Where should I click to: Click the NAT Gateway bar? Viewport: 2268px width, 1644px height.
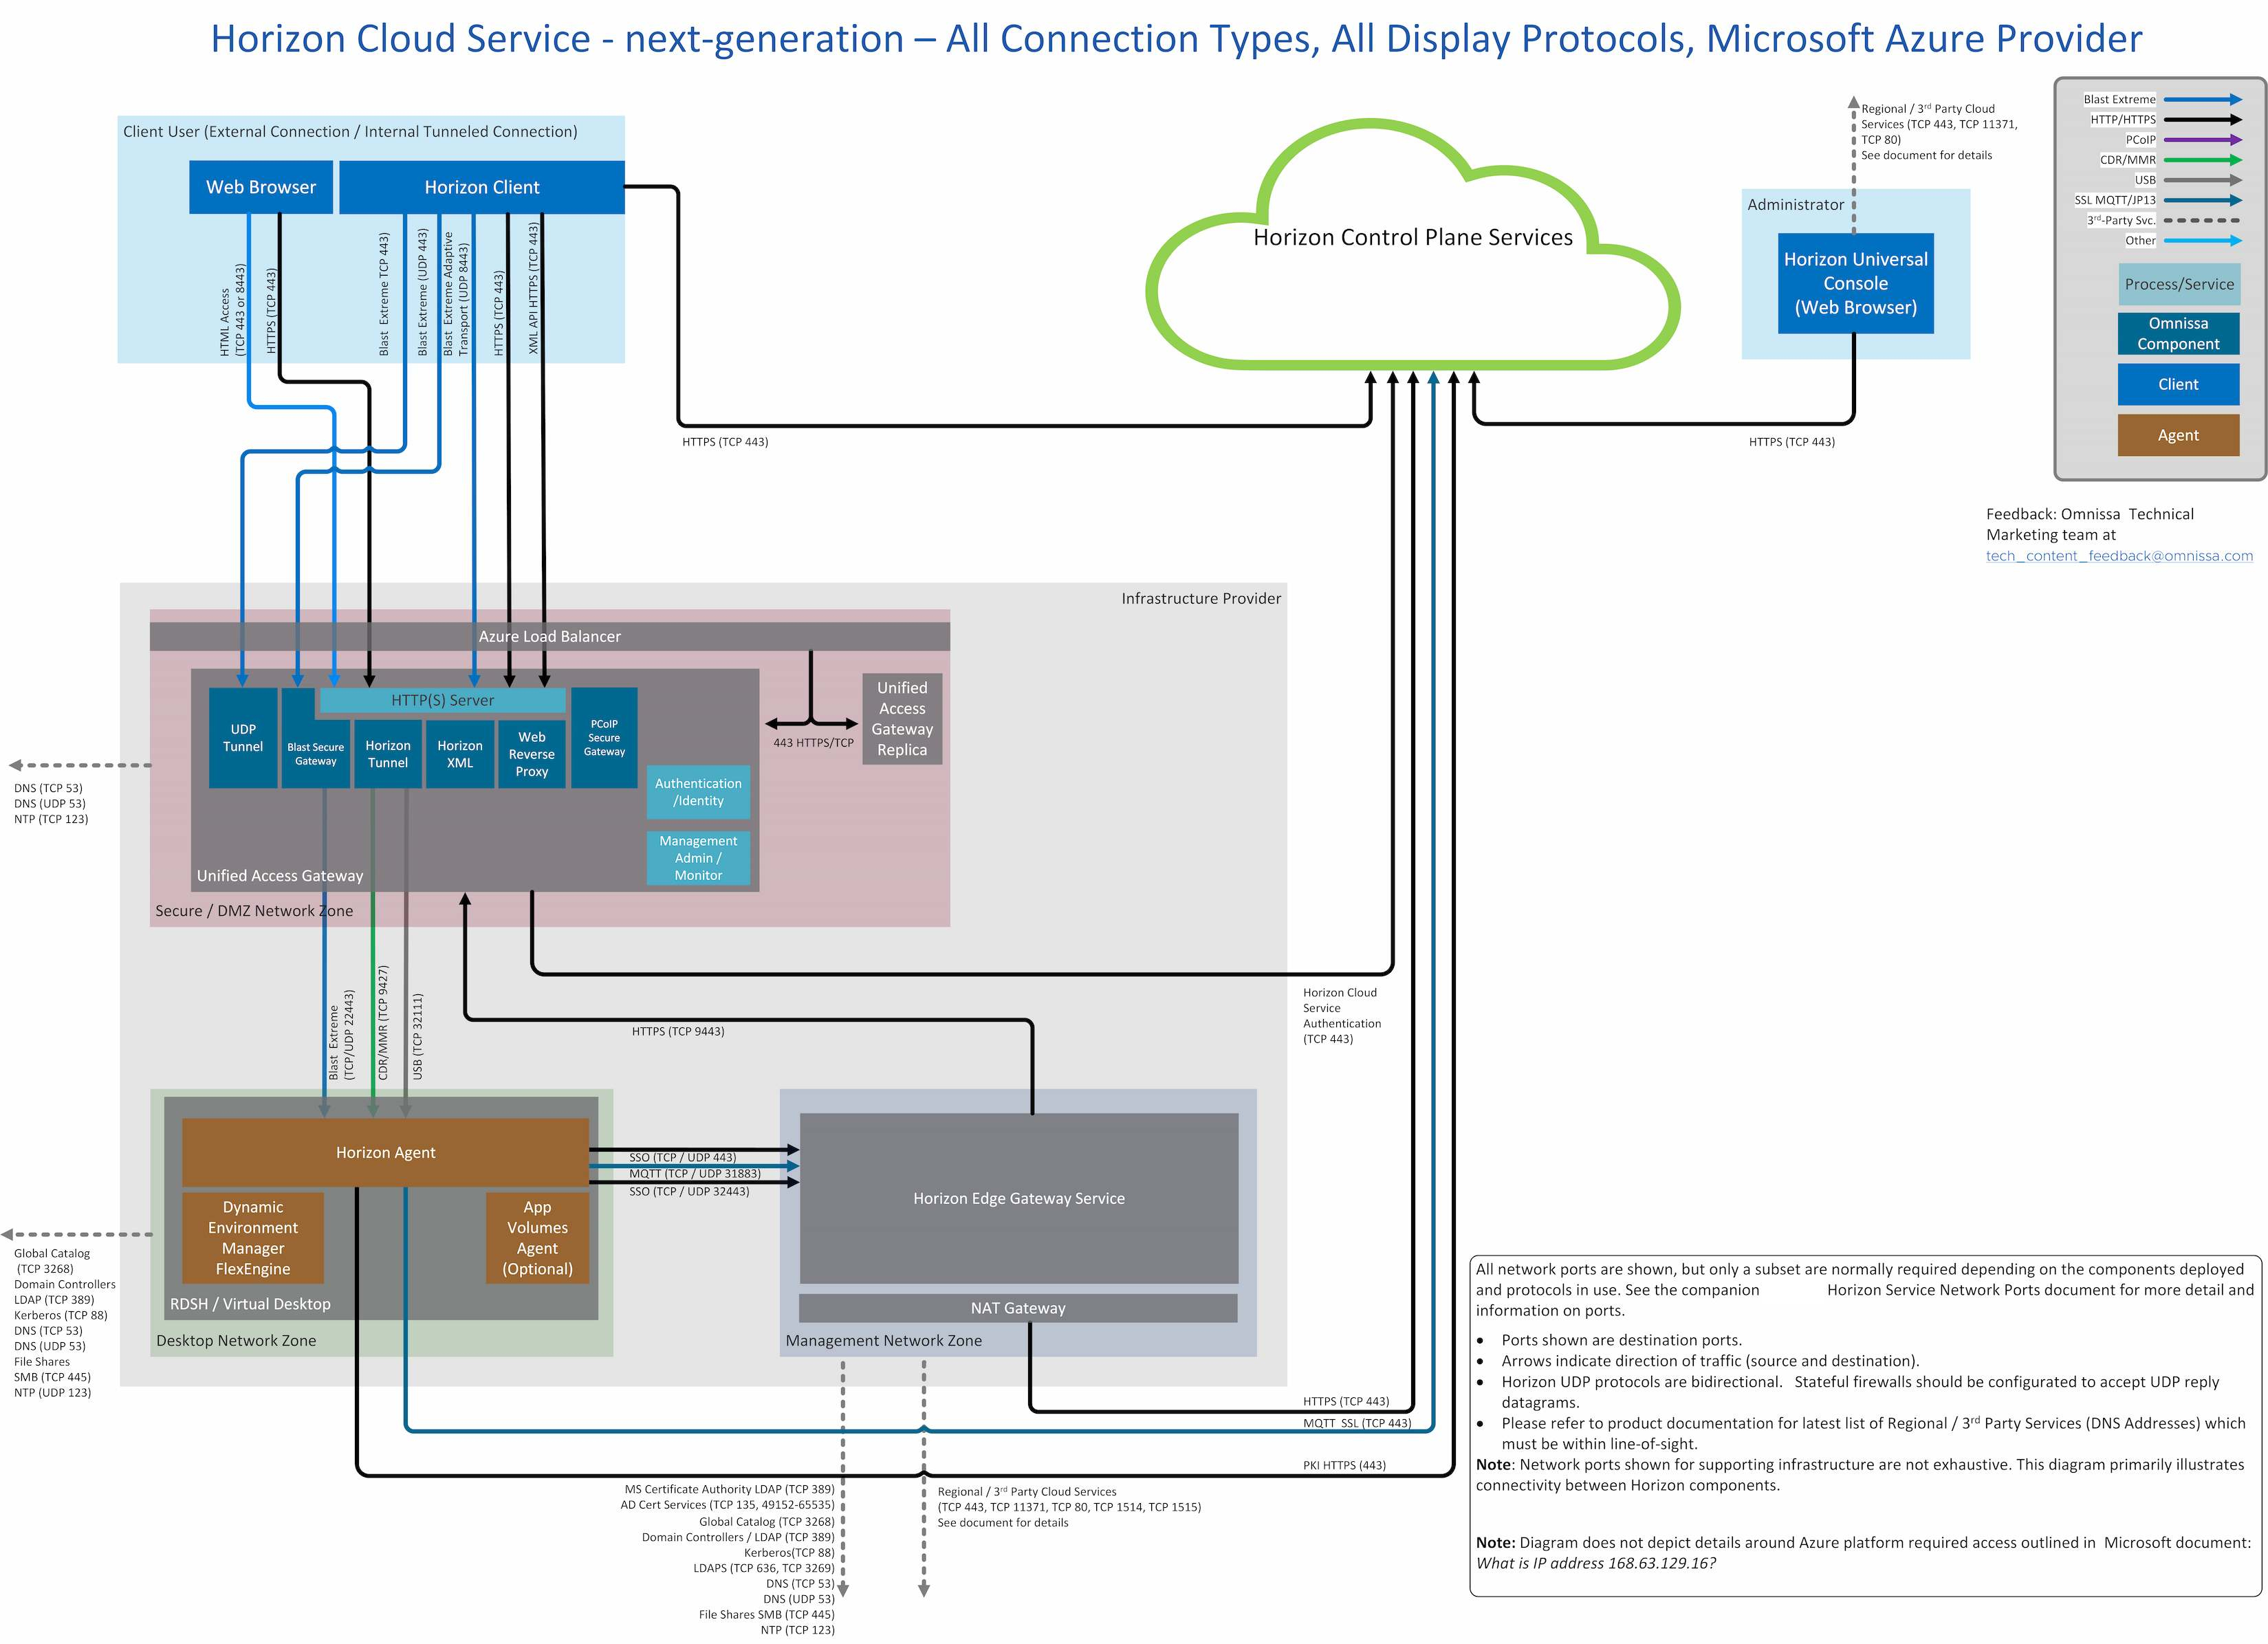pos(1018,1308)
